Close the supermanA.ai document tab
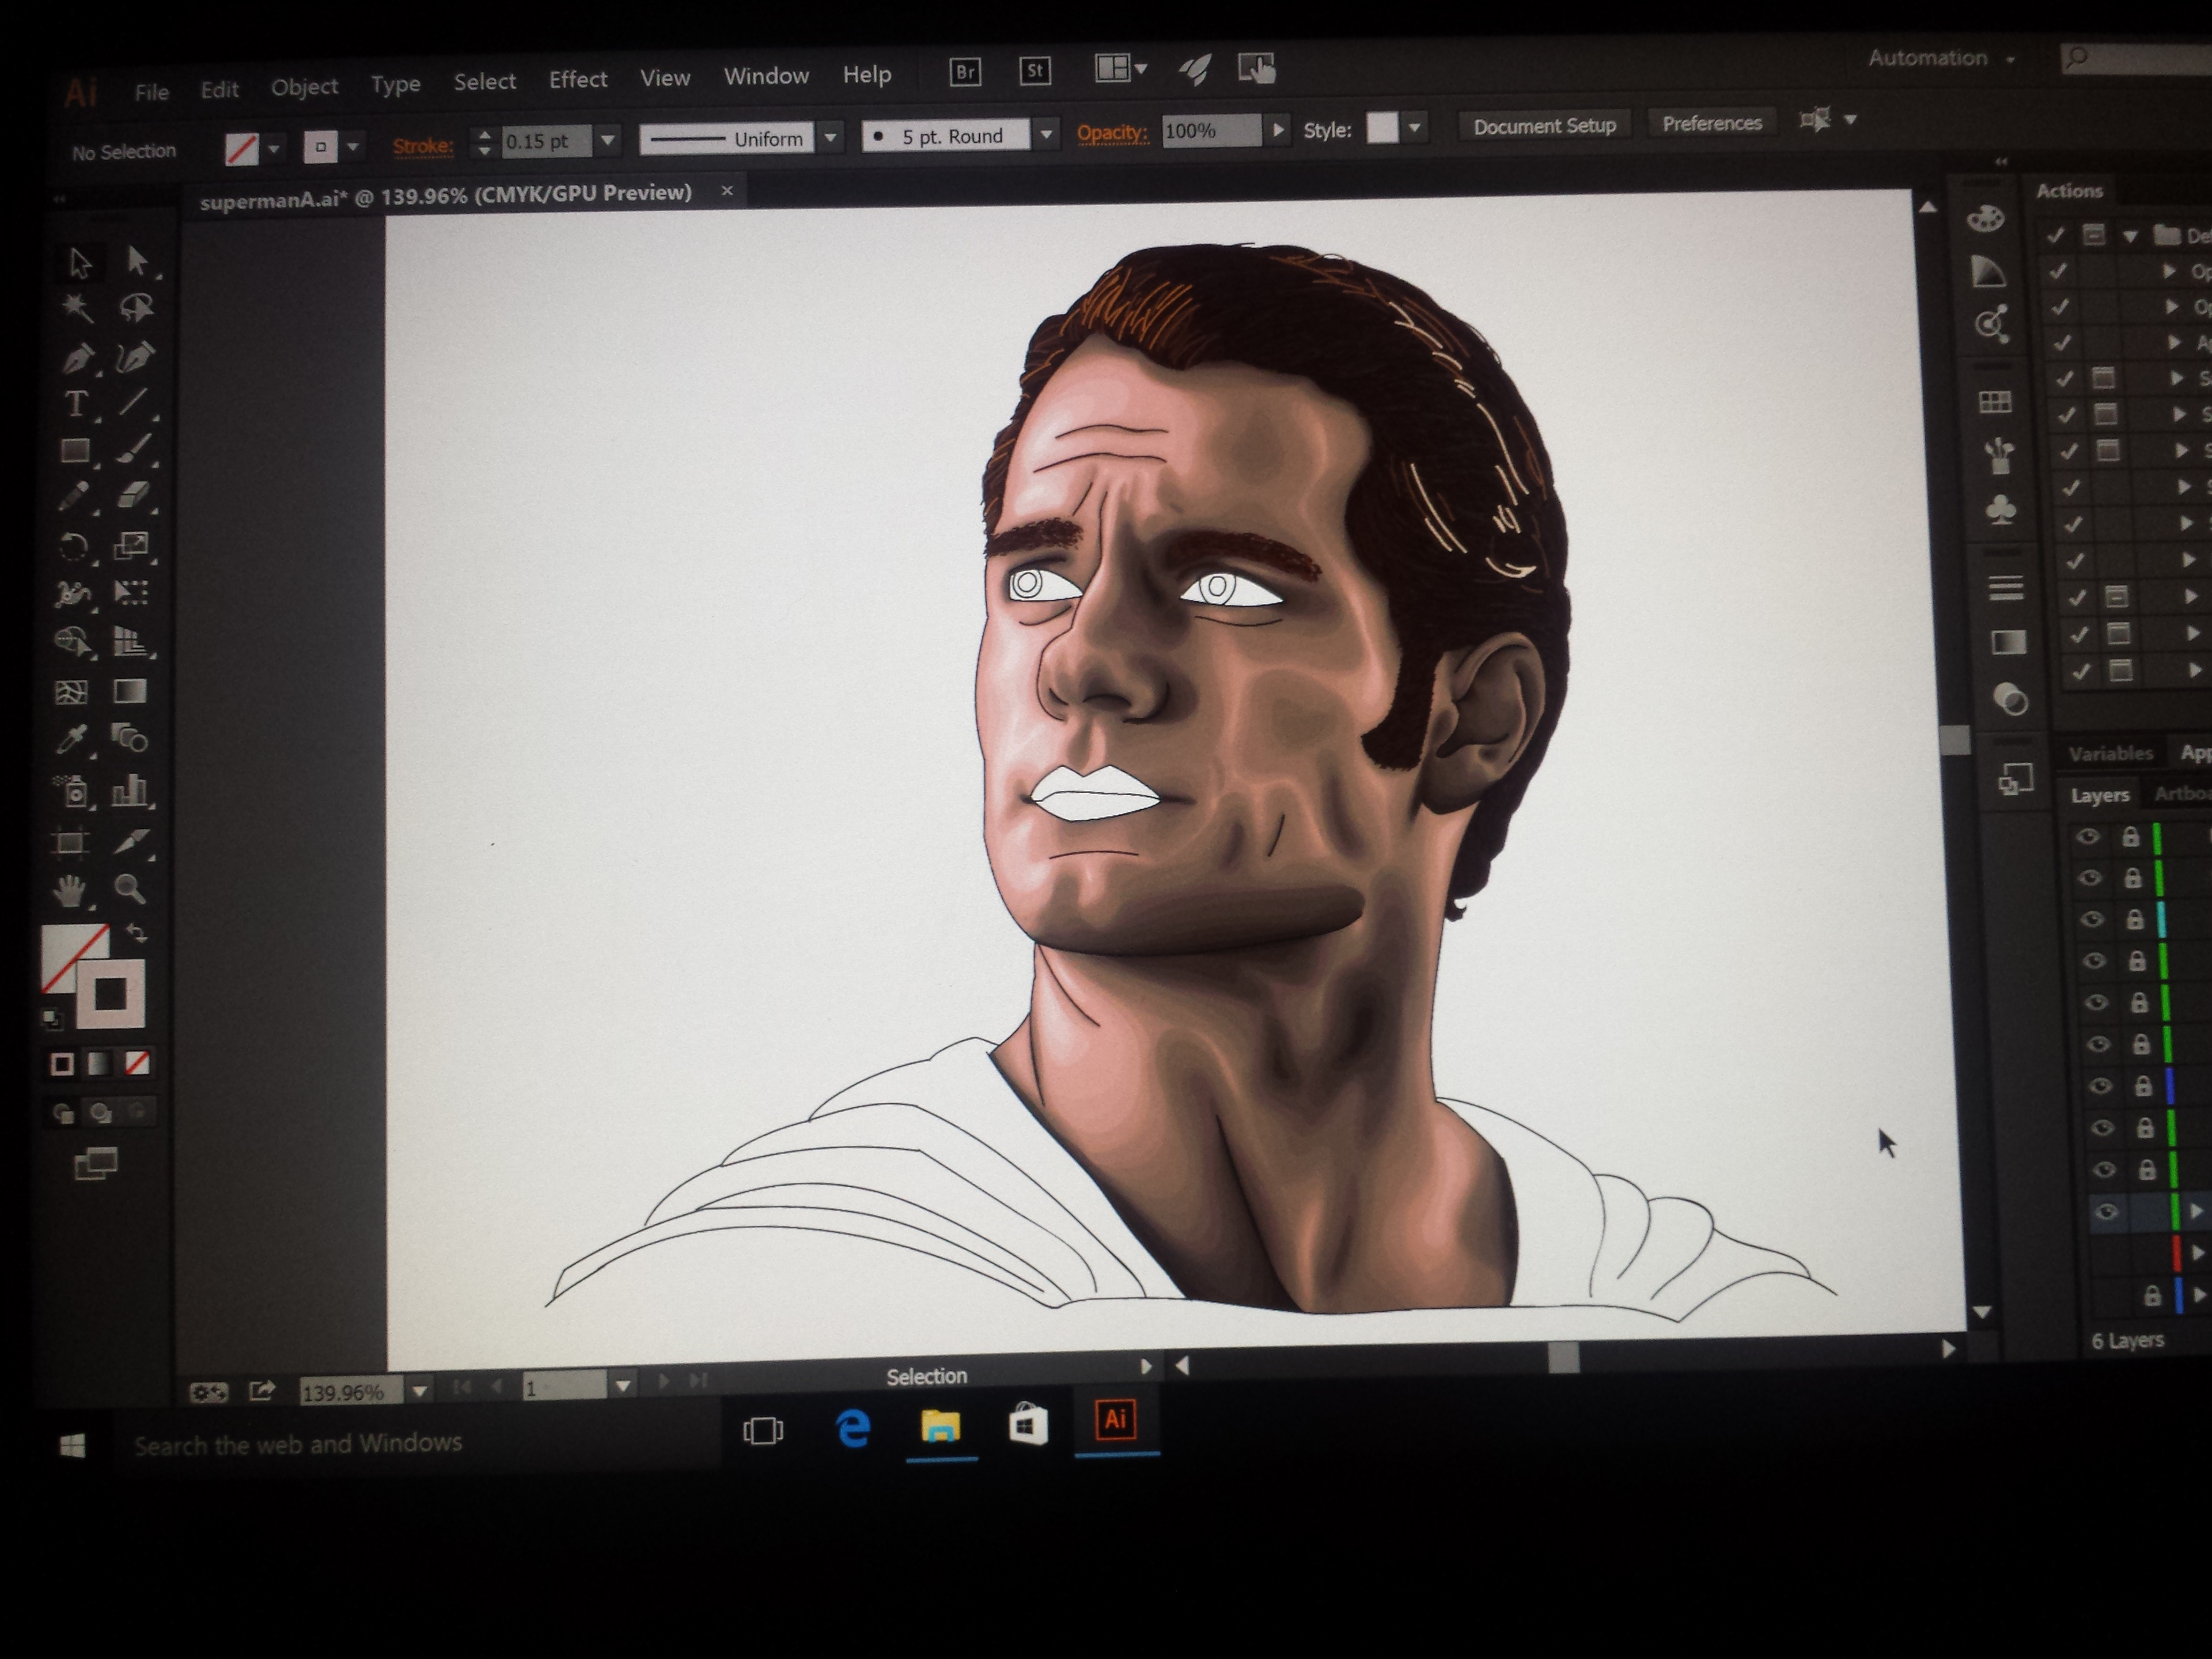This screenshot has width=2212, height=1659. (x=727, y=190)
